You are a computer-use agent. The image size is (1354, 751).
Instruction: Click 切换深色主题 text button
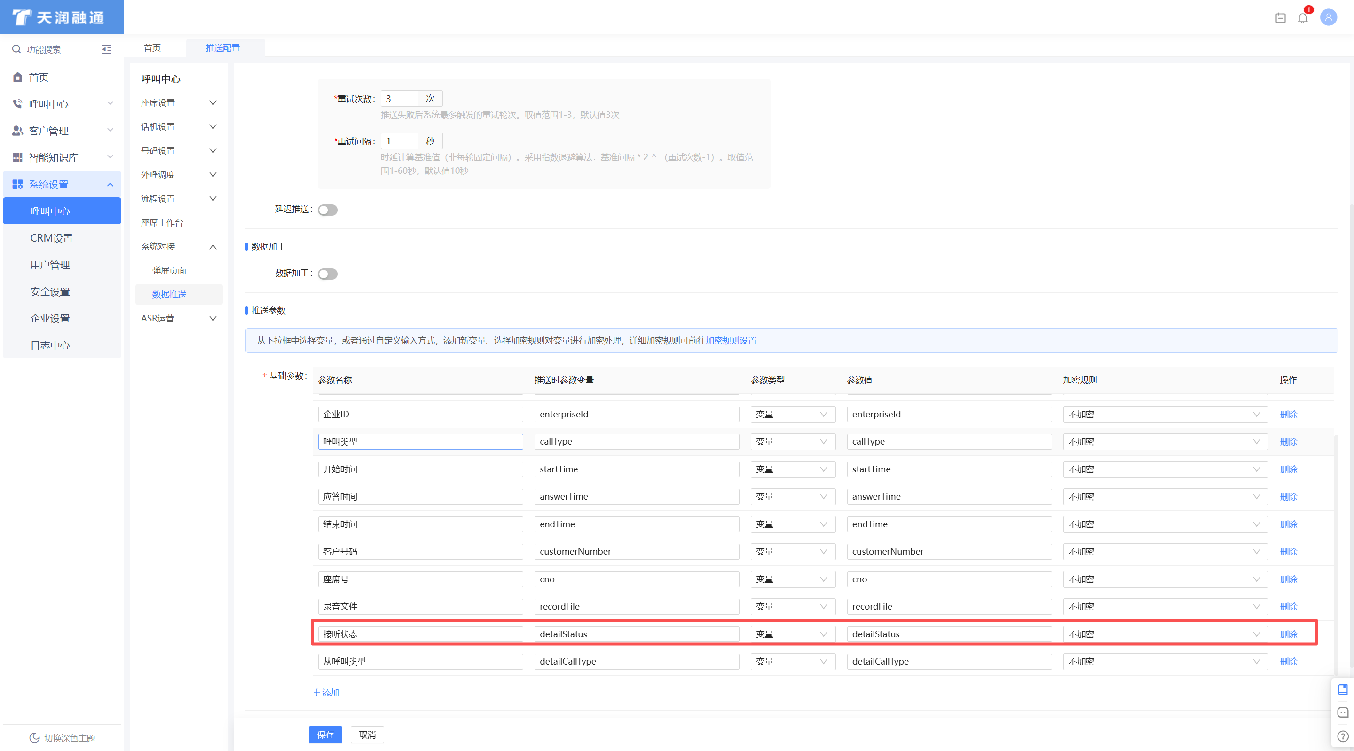[70, 738]
